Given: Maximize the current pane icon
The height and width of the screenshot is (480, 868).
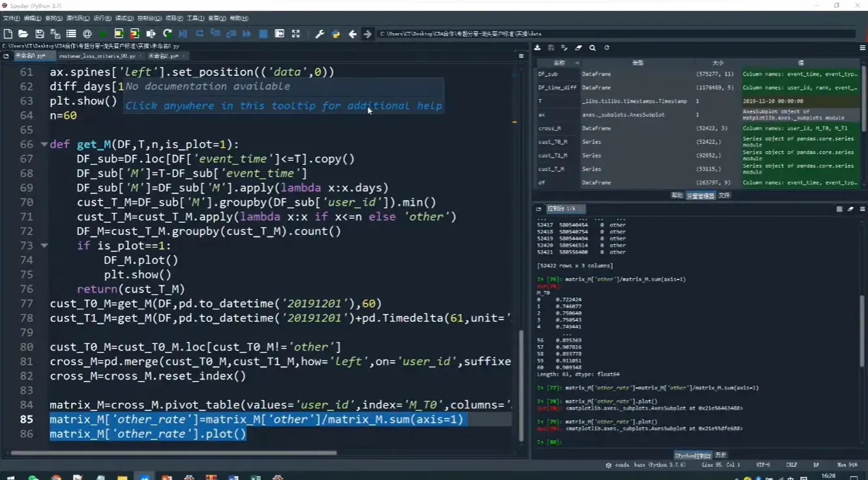Looking at the screenshot, I should 280,34.
